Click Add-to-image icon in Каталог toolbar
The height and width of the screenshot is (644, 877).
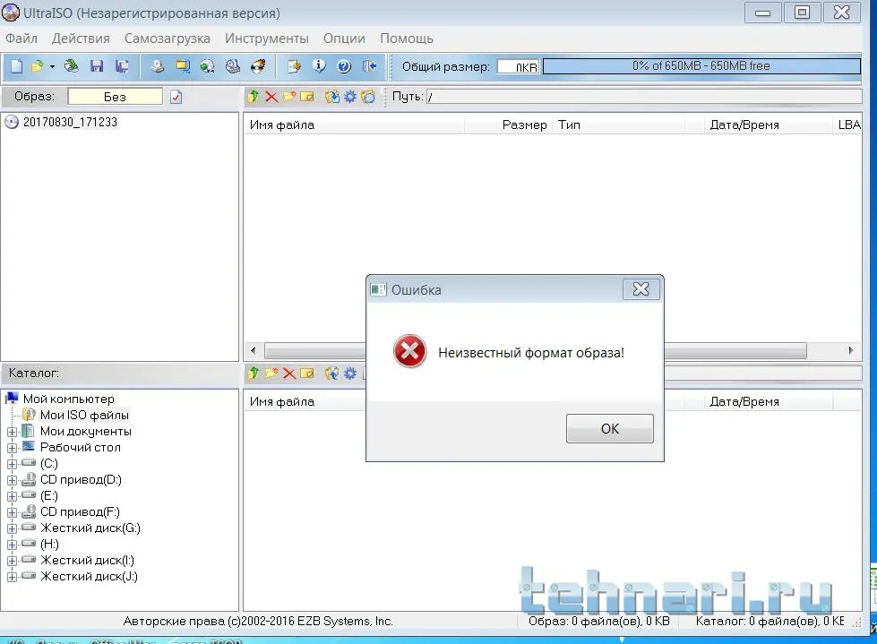(x=331, y=373)
